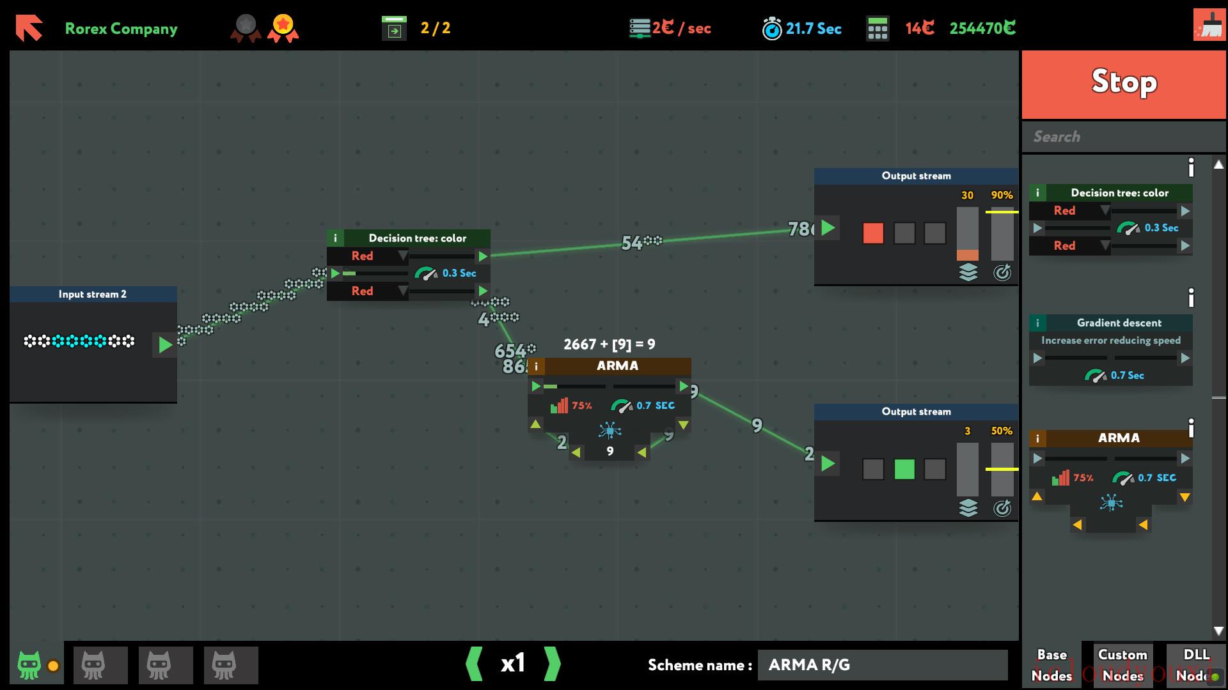The height and width of the screenshot is (690, 1228).
Task: Click the stack layers icon on Output stream
Action: coord(968,272)
